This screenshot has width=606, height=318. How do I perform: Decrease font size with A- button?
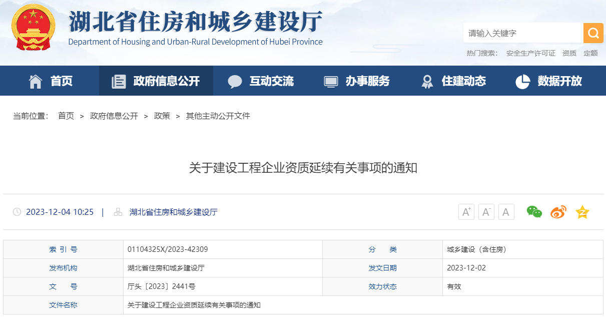[486, 212]
